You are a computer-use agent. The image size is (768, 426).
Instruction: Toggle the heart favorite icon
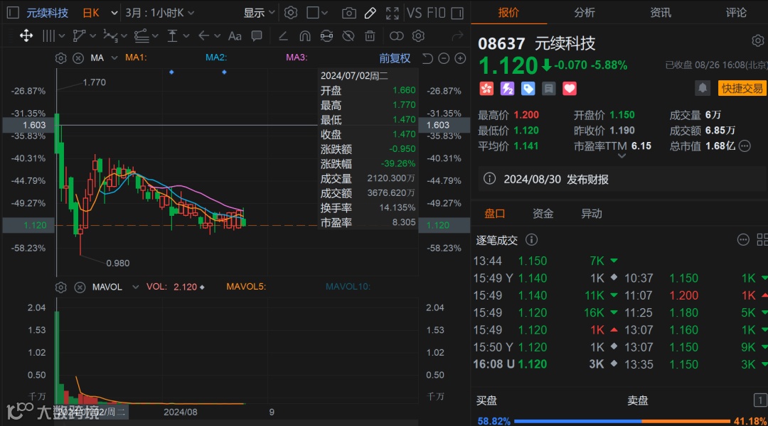(x=569, y=89)
